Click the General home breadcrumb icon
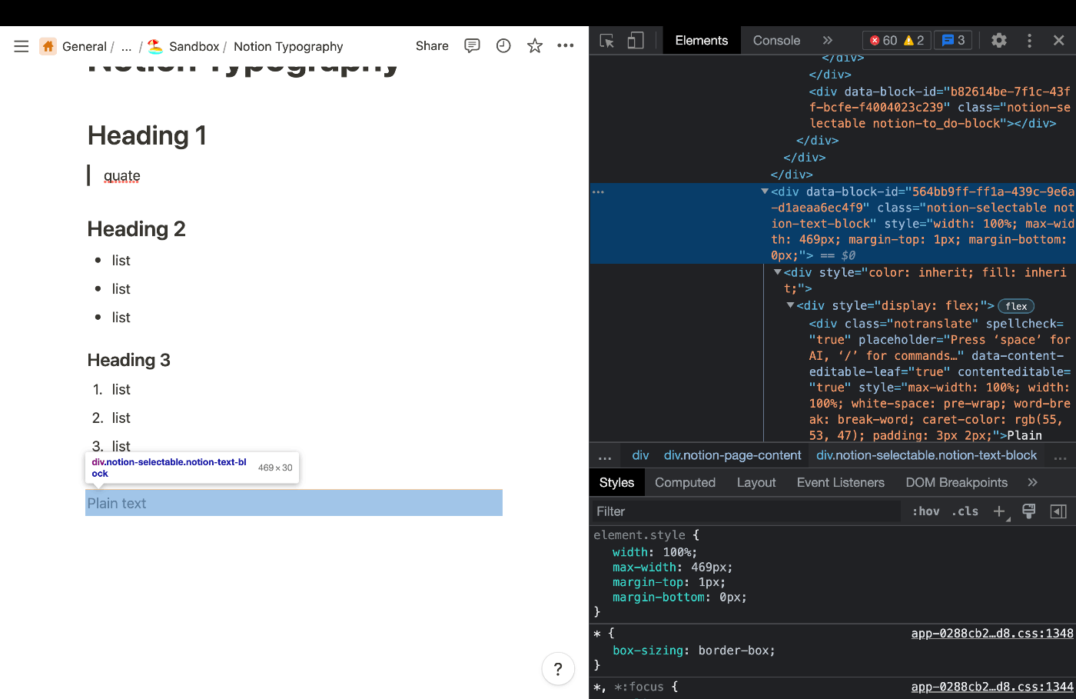This screenshot has width=1076, height=699. click(48, 46)
